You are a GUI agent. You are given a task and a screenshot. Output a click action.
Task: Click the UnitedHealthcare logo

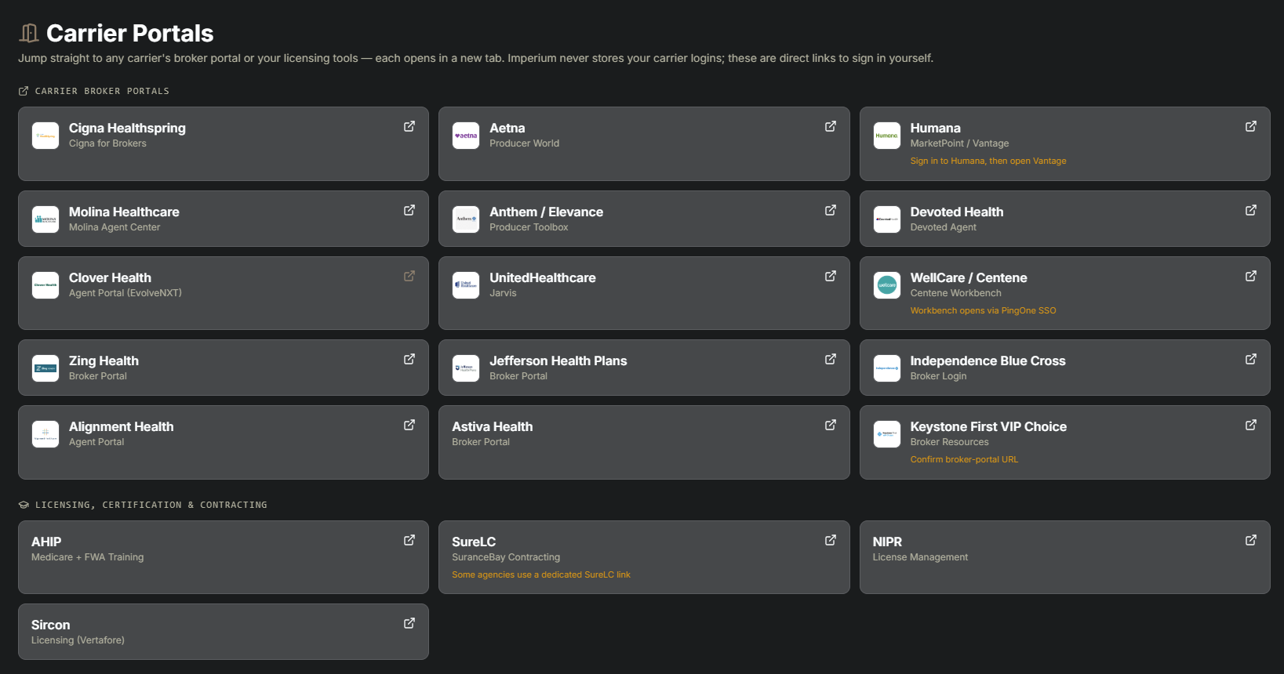click(x=466, y=285)
